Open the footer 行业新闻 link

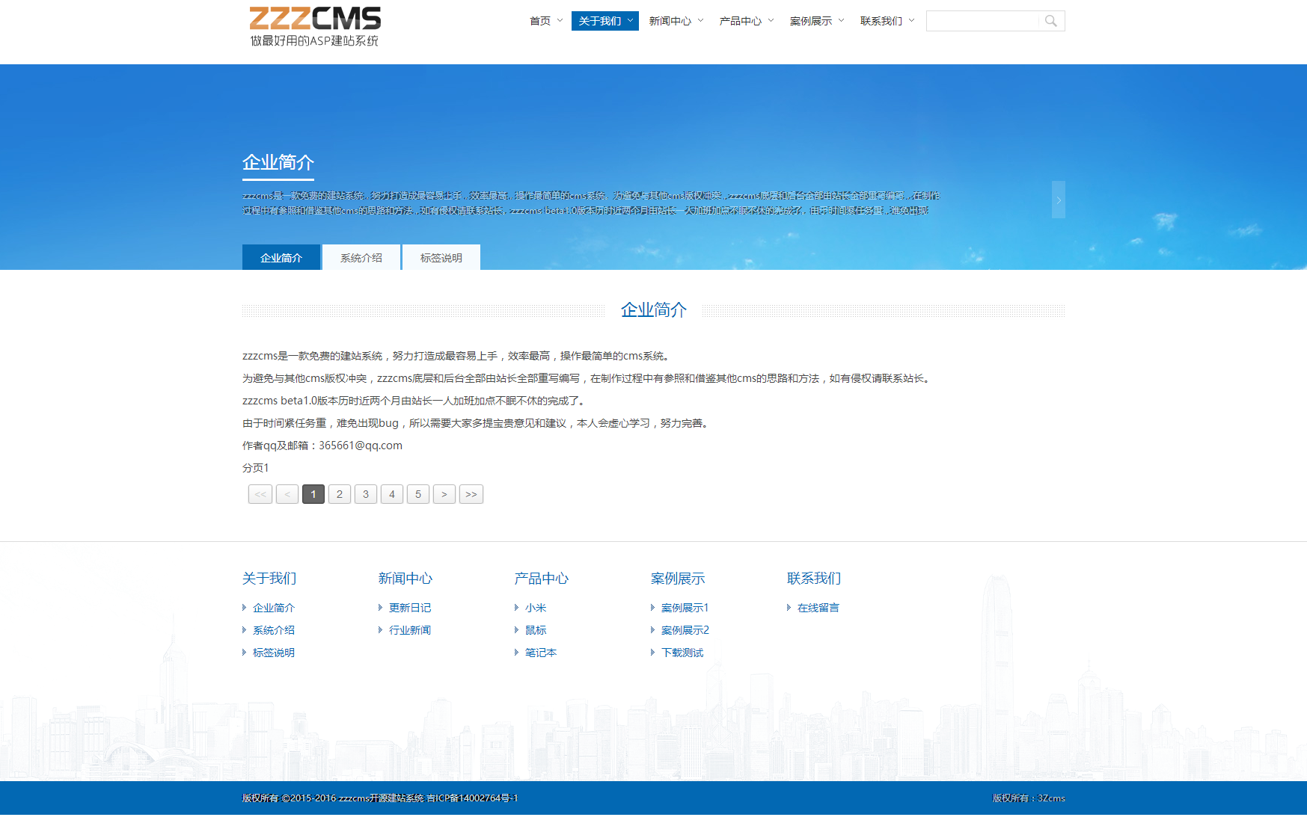[410, 630]
